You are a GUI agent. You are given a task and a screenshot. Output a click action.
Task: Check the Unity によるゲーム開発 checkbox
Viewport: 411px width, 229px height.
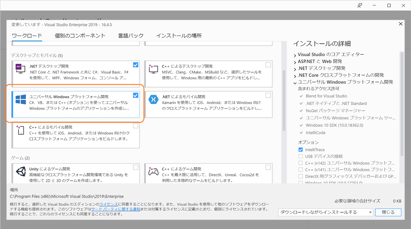(x=136, y=167)
